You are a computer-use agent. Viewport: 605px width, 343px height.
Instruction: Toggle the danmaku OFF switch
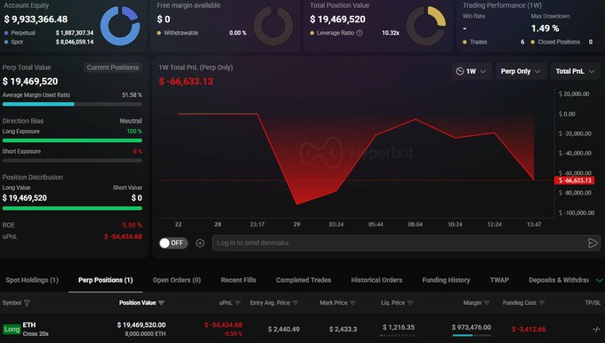tap(173, 243)
